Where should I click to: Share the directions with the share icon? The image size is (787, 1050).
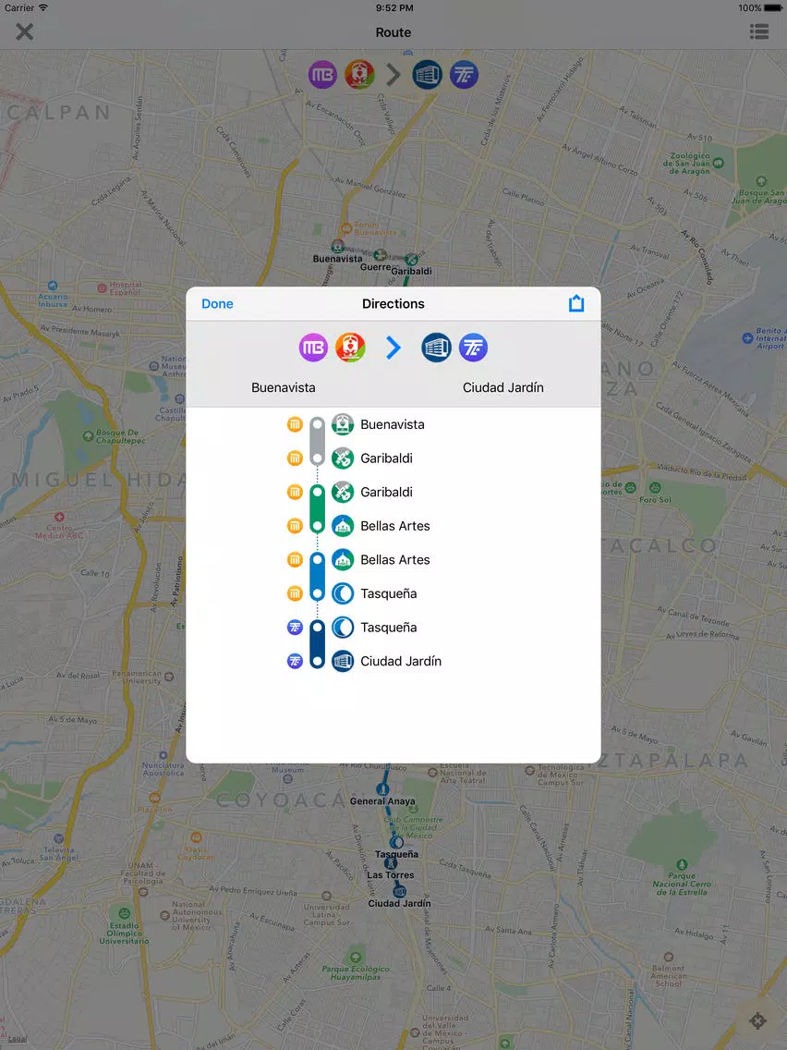tap(576, 303)
